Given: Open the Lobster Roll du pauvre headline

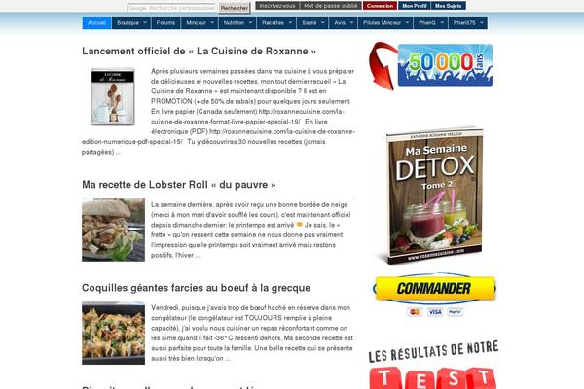Looking at the screenshot, I should tap(179, 185).
